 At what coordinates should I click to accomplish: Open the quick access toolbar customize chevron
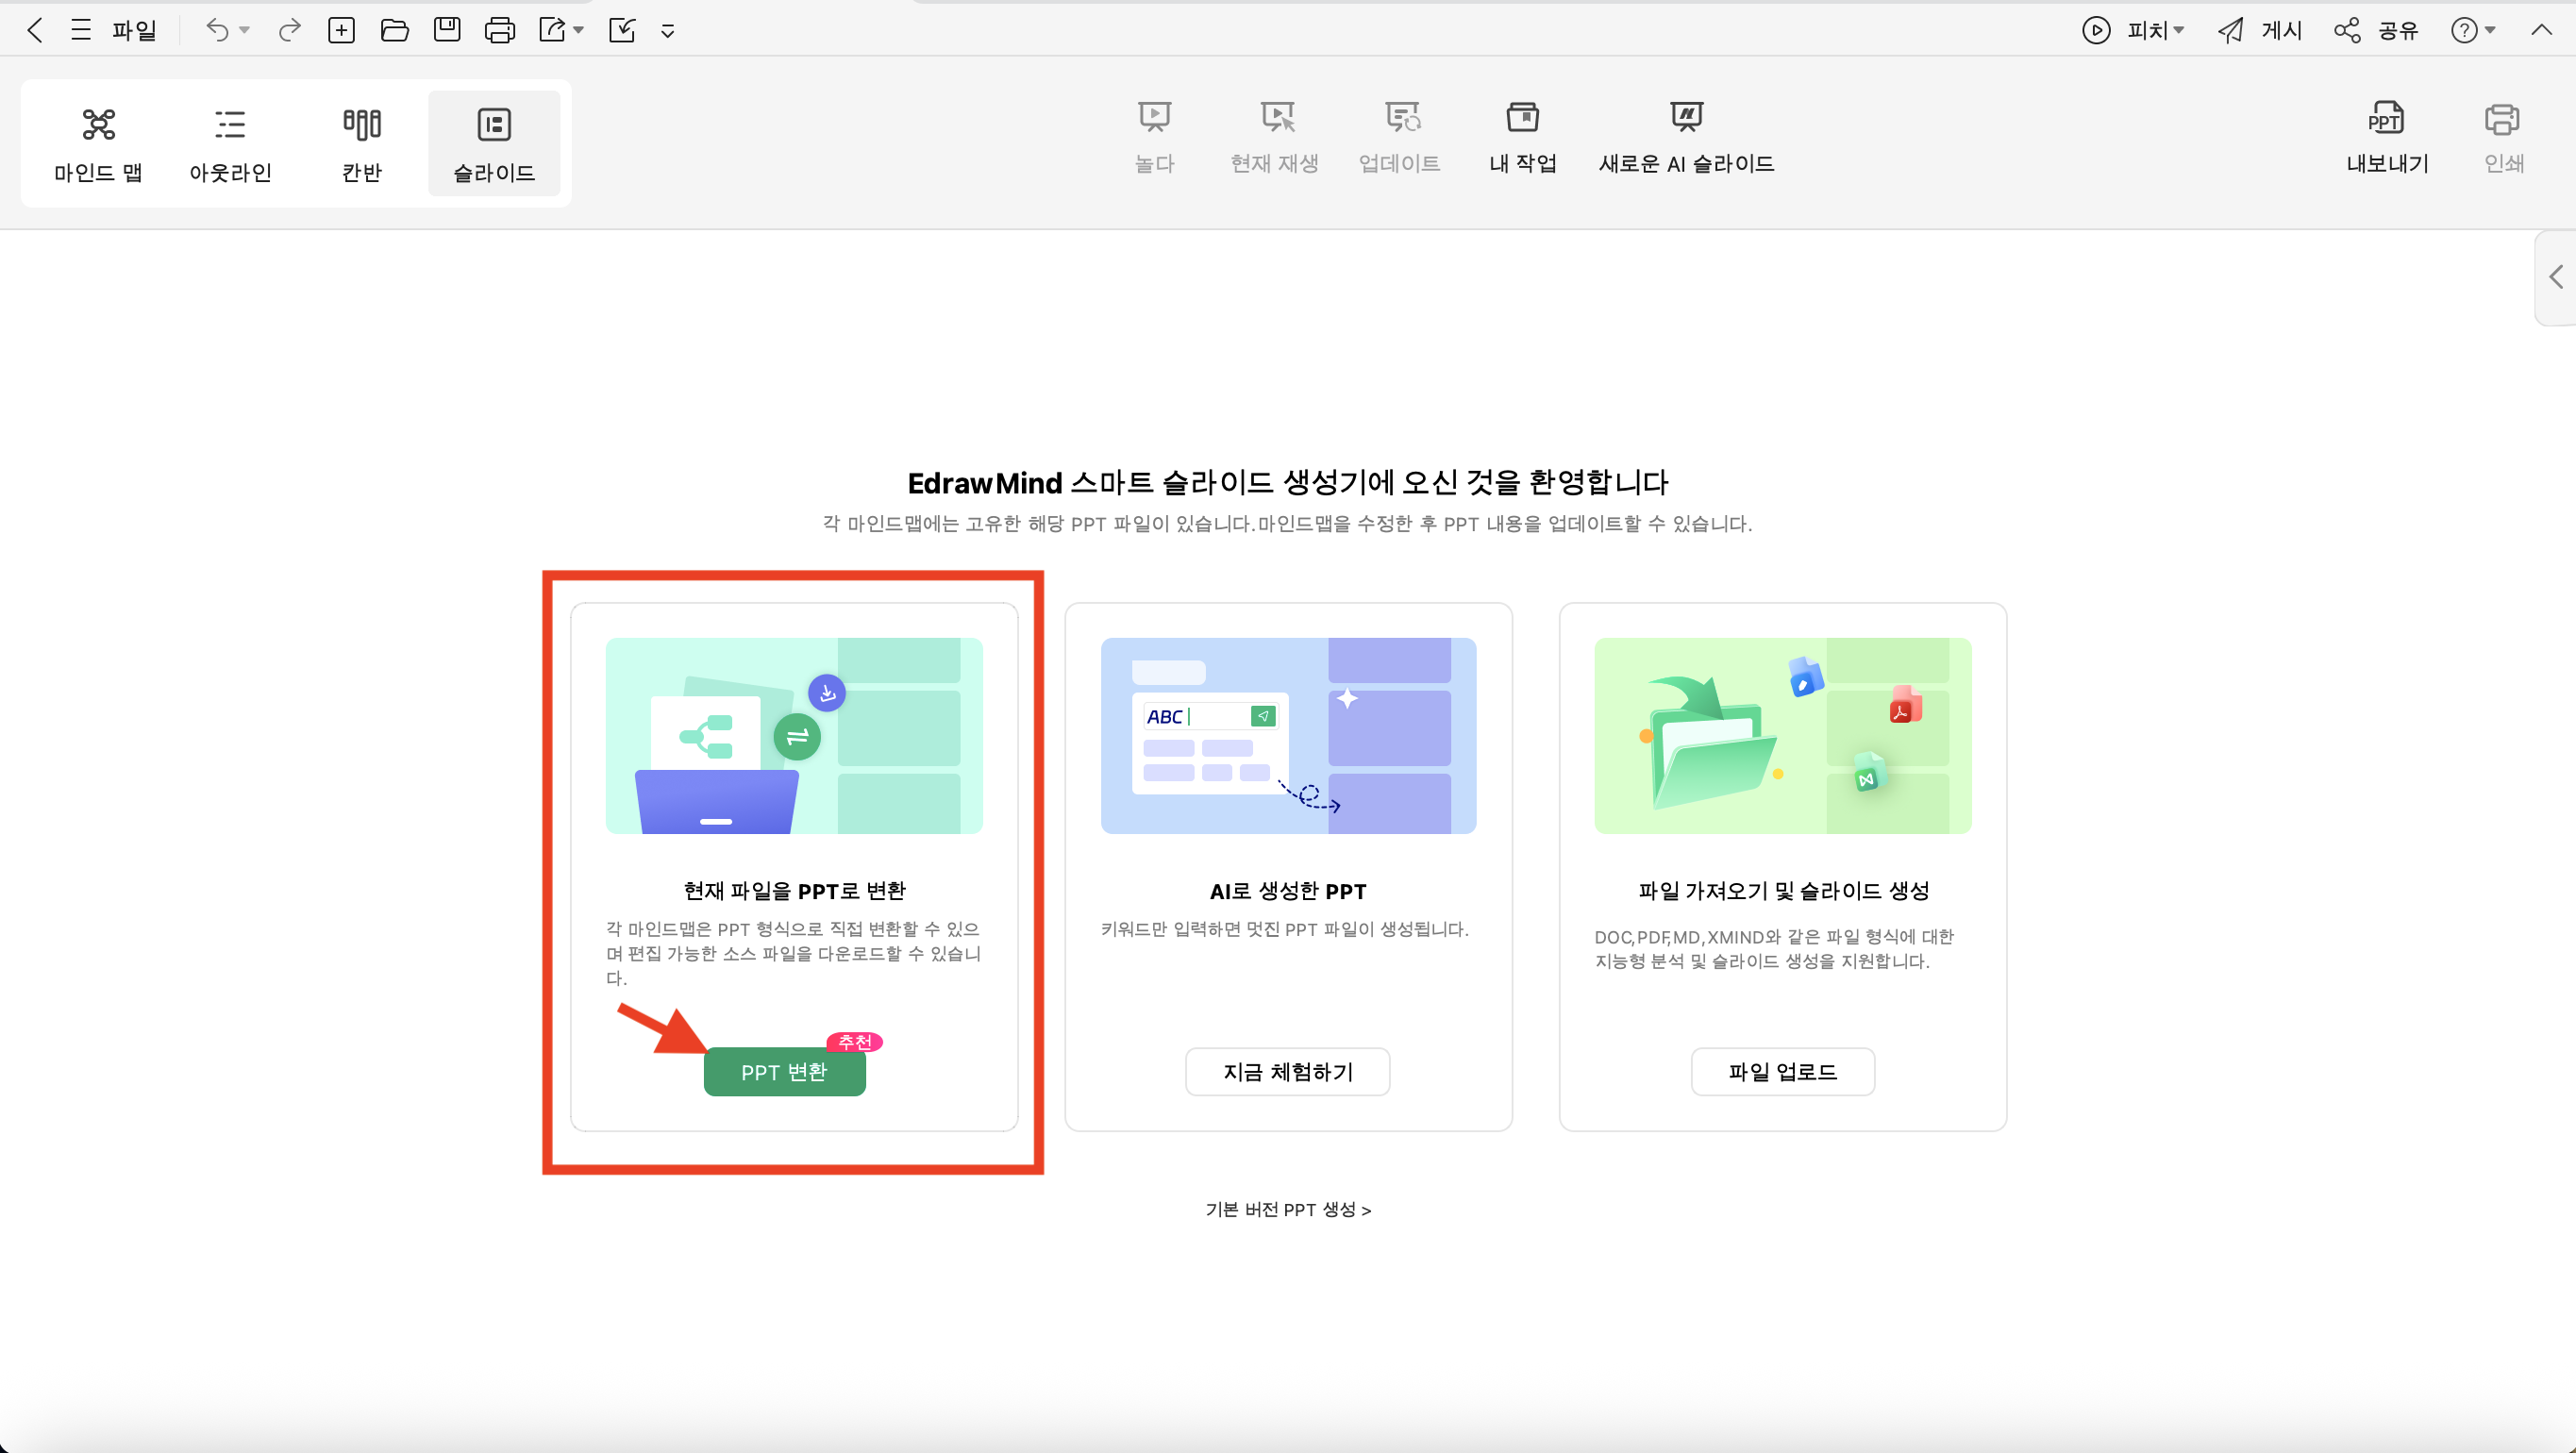pyautogui.click(x=668, y=31)
